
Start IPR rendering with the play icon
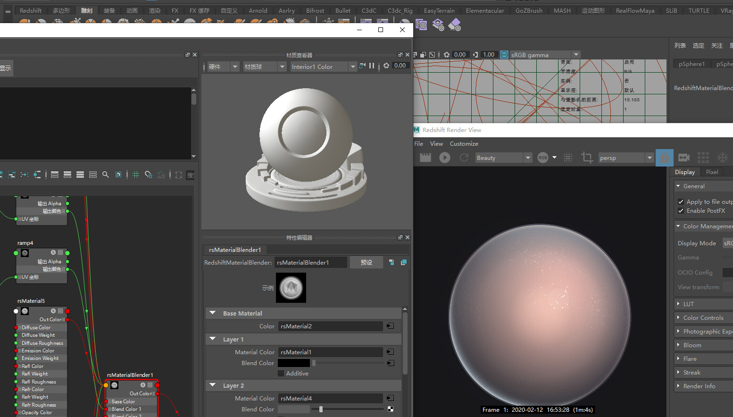[x=444, y=158]
